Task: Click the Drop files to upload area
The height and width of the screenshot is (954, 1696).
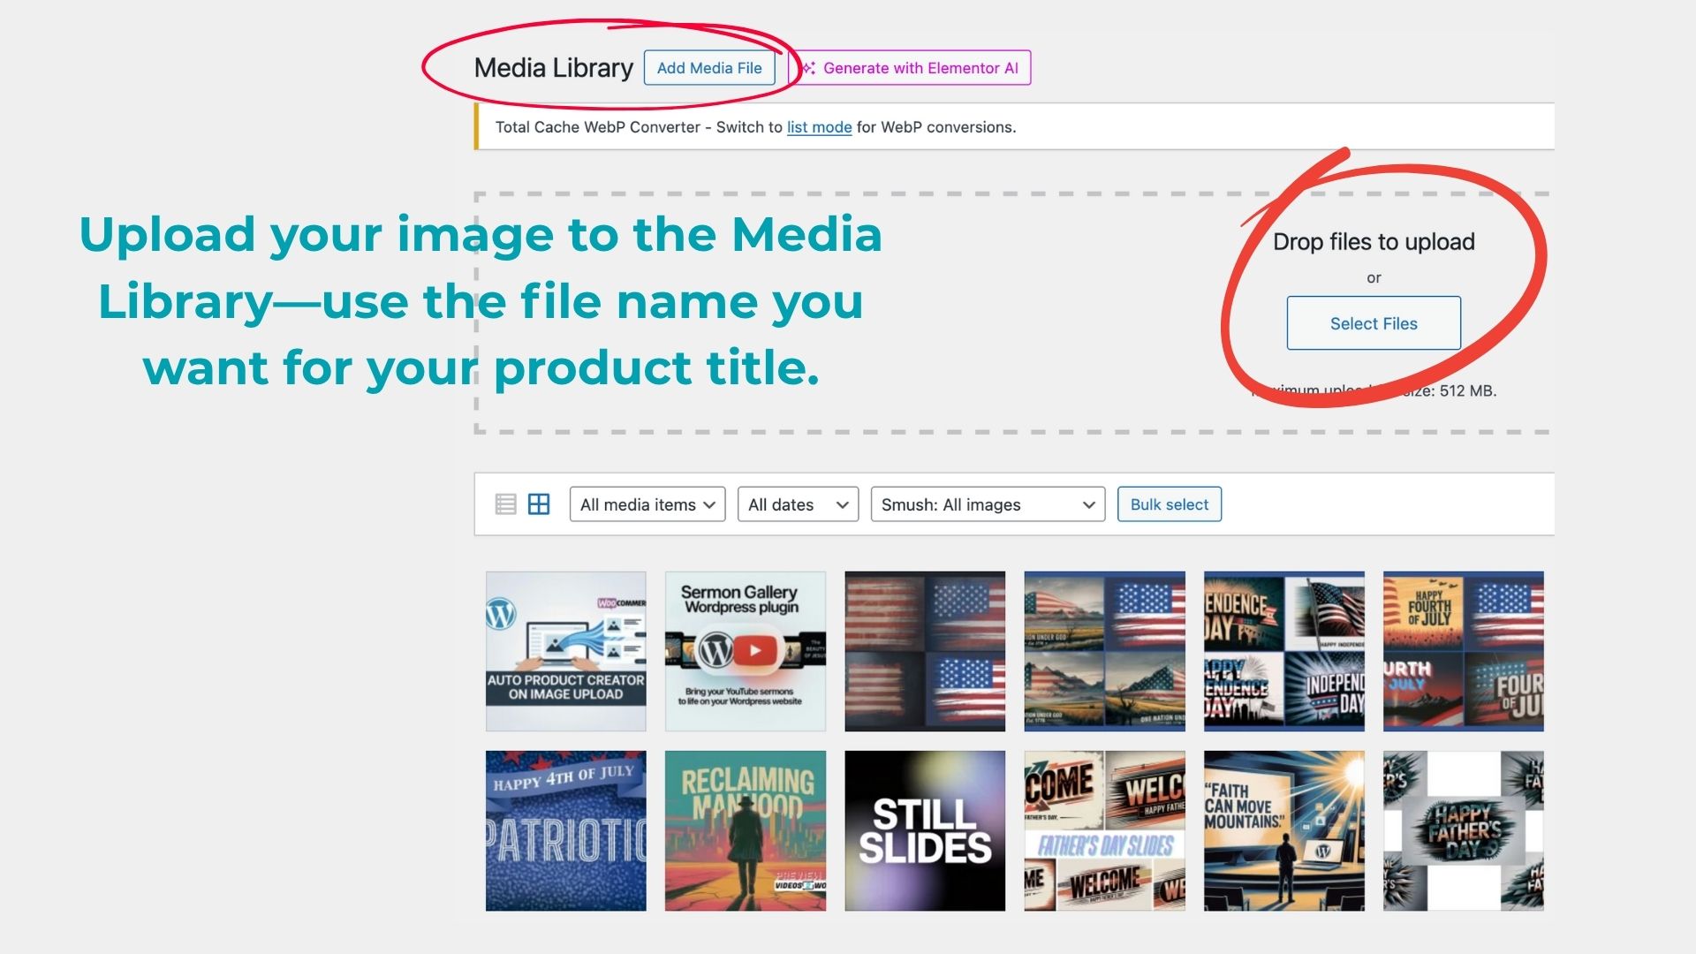Action: click(1373, 242)
